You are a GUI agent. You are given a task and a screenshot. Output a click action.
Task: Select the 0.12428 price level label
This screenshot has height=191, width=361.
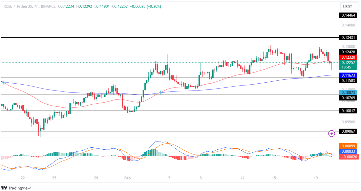[x=348, y=52]
